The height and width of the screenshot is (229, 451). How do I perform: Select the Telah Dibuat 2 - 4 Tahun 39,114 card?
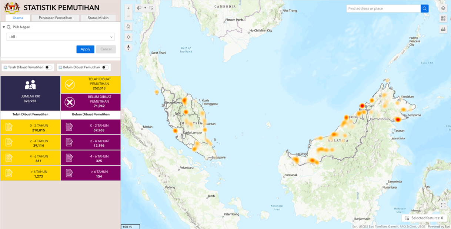point(30,142)
